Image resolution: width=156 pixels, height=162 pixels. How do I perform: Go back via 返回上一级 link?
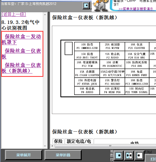[14, 14]
